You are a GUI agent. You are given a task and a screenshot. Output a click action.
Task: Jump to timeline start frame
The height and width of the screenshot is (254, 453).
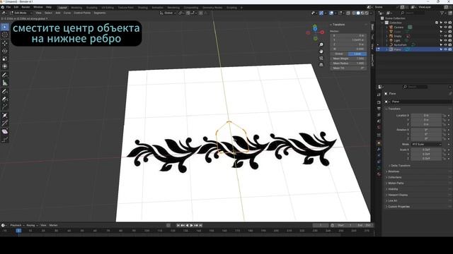coord(178,225)
